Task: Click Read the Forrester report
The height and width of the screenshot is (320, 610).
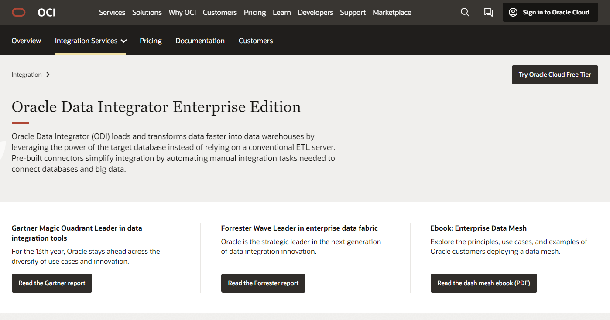Action: pyautogui.click(x=263, y=283)
